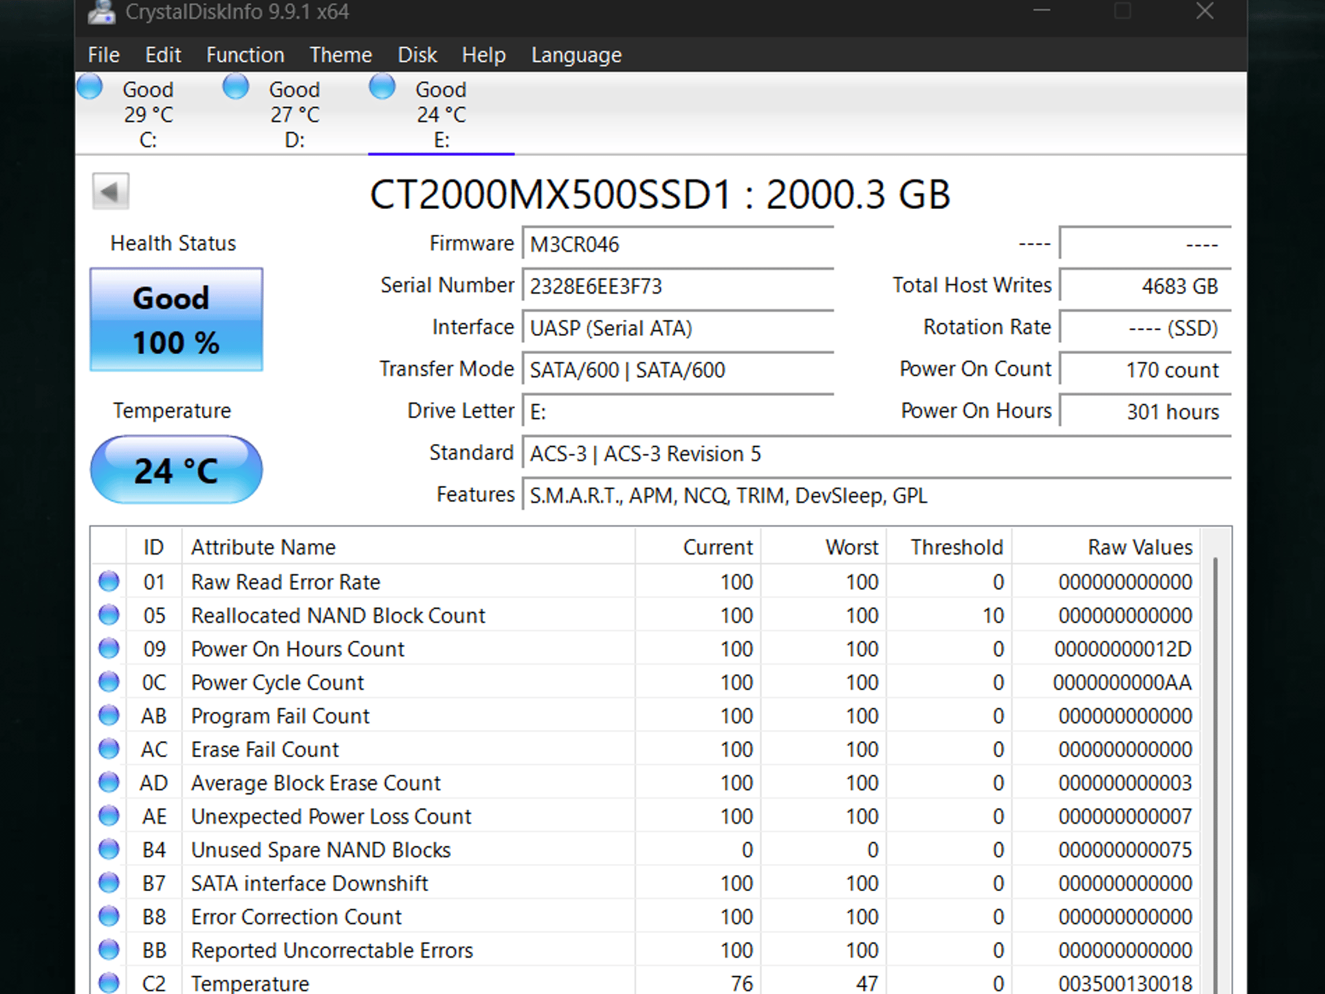Select the E: drive tab
This screenshot has width=1325, height=994.
click(x=441, y=114)
